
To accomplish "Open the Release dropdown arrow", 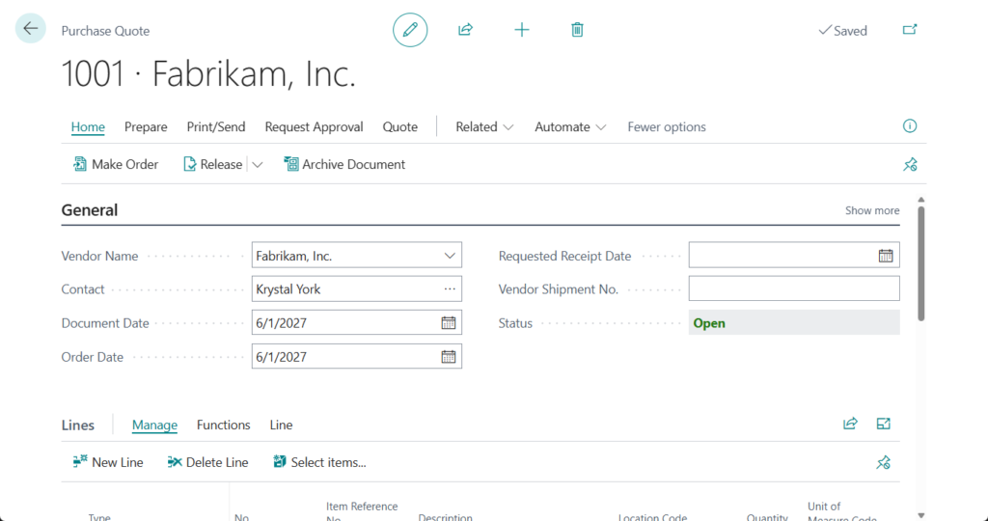I will click(x=258, y=165).
